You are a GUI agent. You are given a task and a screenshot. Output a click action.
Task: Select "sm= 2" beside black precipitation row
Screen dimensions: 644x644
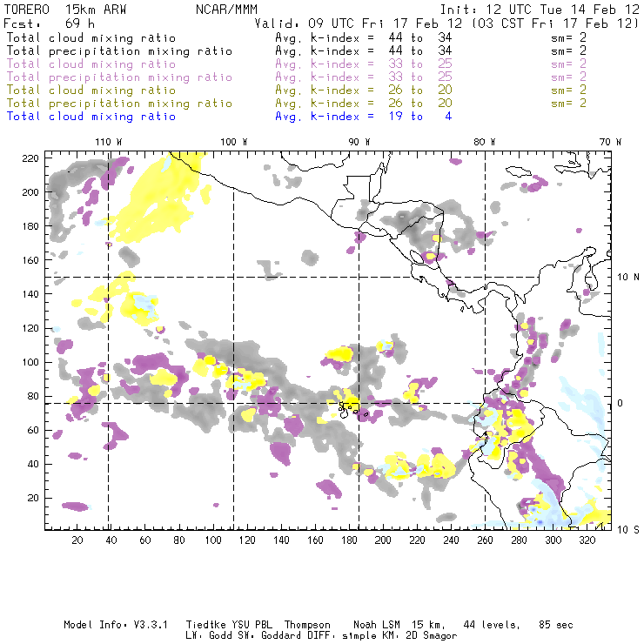point(568,51)
